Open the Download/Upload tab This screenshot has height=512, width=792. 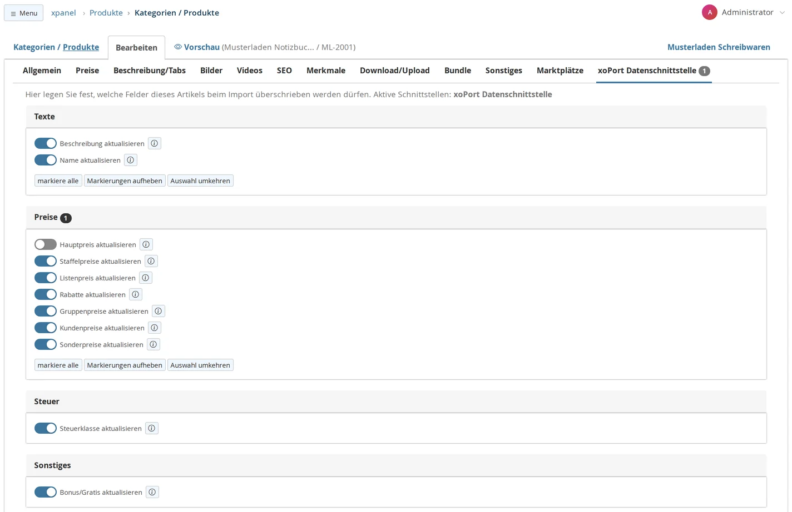395,71
